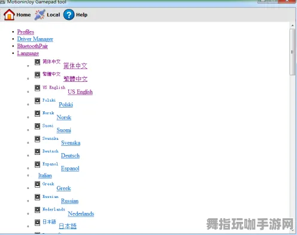Switch to the Local toolbar label
The height and width of the screenshot is (235, 297).
pyautogui.click(x=53, y=15)
